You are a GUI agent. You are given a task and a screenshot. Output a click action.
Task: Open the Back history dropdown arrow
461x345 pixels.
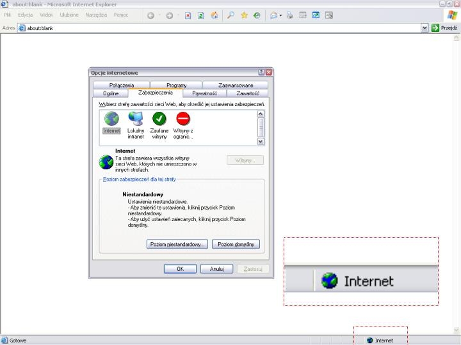pyautogui.click(x=159, y=15)
